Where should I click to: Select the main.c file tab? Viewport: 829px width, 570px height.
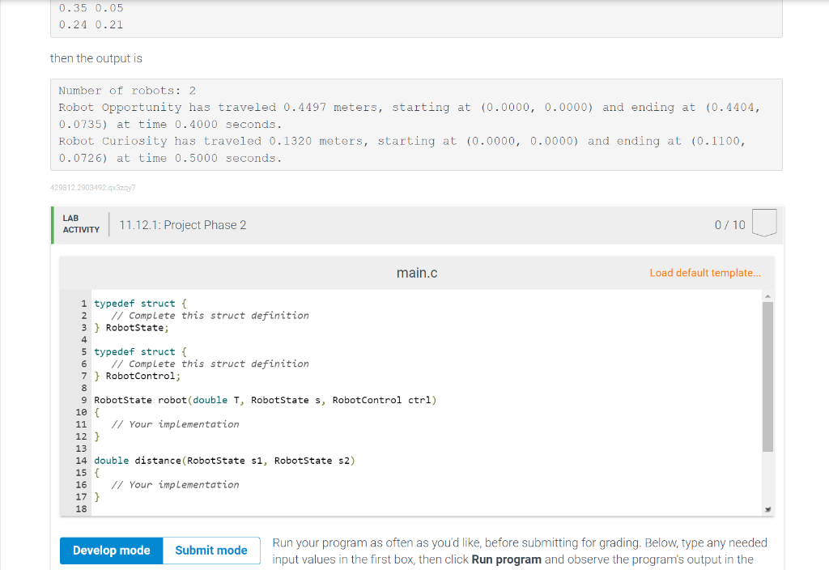click(417, 273)
